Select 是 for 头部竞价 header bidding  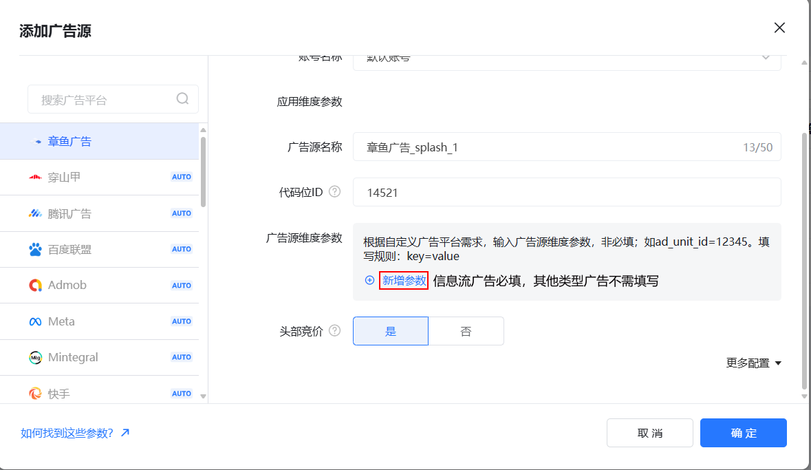click(390, 331)
